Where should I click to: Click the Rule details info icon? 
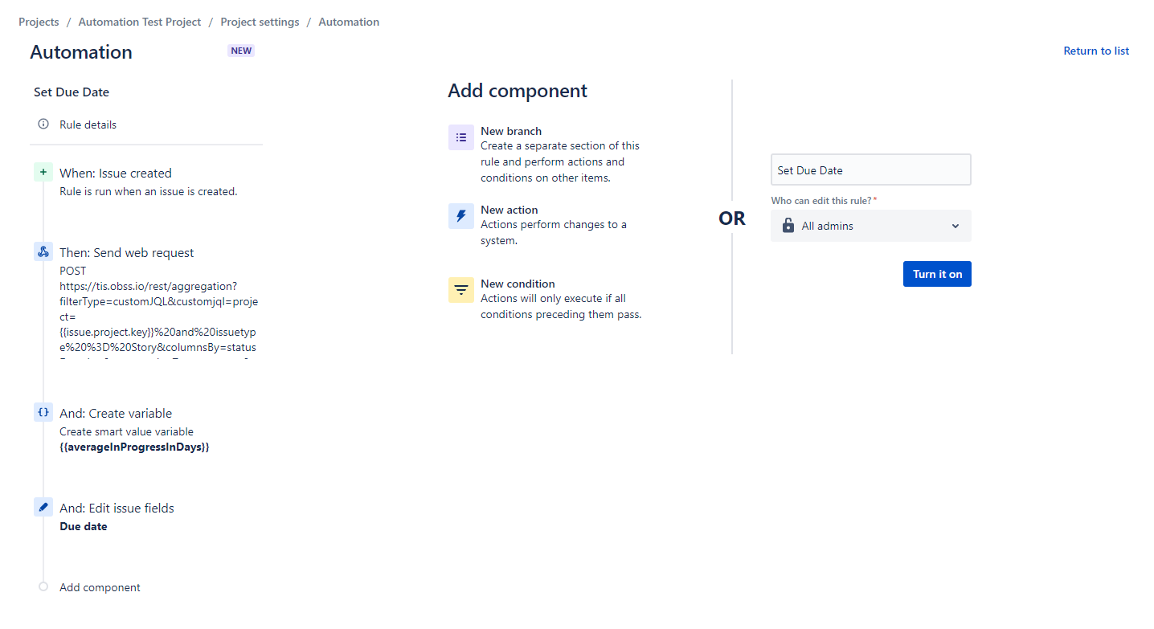(x=43, y=125)
